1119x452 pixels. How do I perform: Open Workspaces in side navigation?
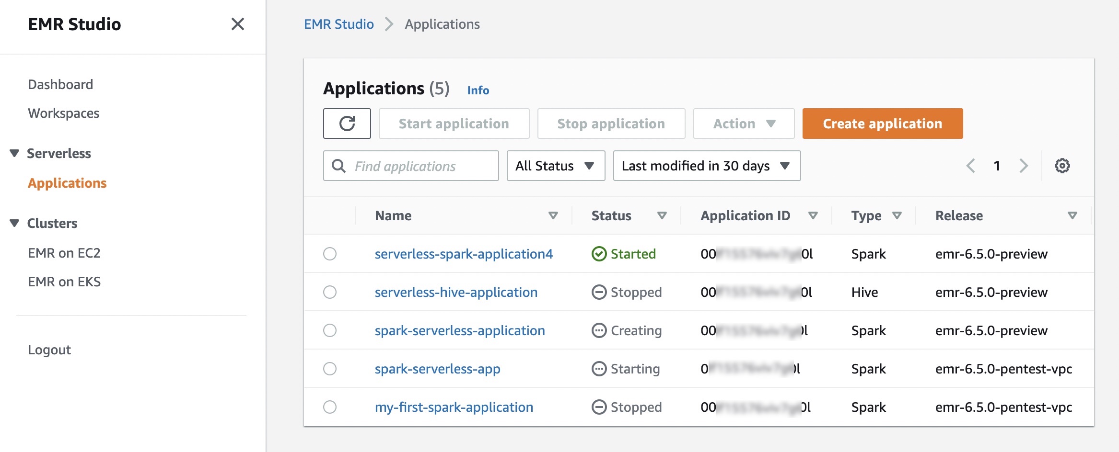(64, 113)
